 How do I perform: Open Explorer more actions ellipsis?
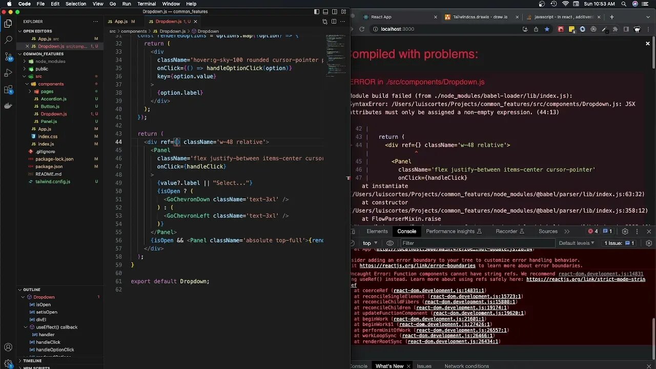click(x=95, y=22)
